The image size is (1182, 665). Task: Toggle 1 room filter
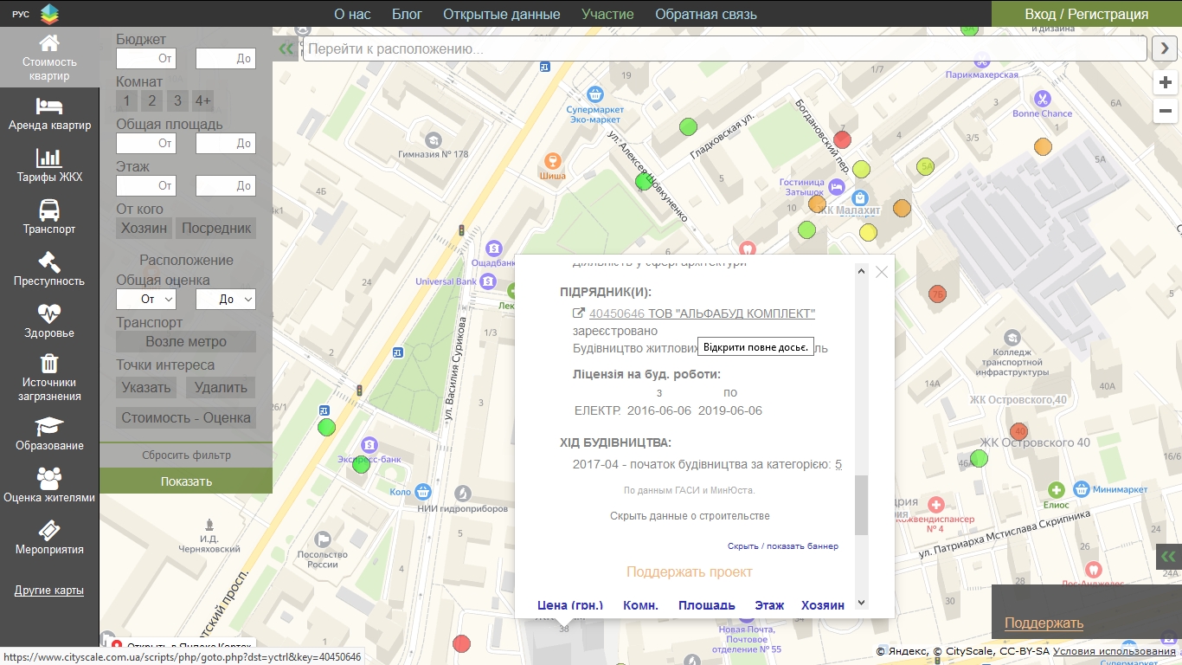tap(127, 100)
